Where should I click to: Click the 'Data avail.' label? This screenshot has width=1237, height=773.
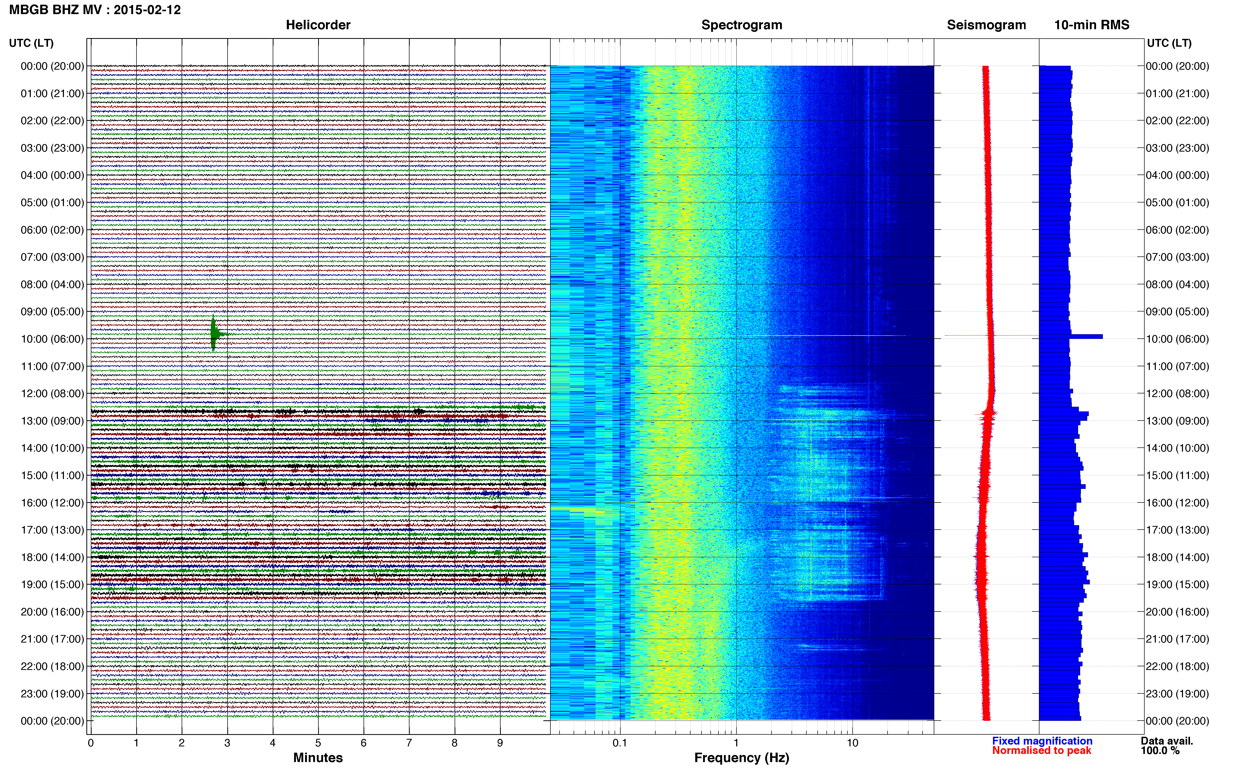pos(1167,741)
